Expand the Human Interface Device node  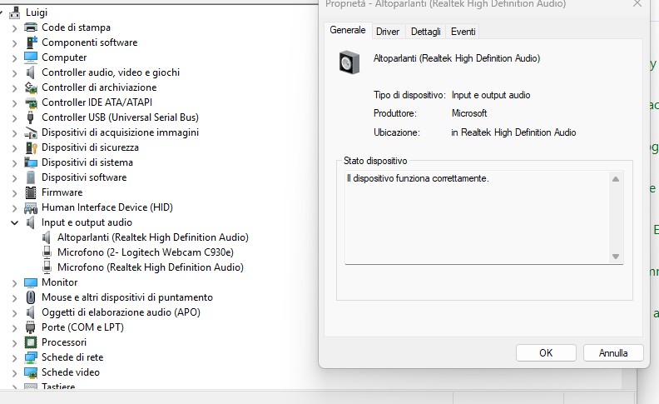click(15, 208)
